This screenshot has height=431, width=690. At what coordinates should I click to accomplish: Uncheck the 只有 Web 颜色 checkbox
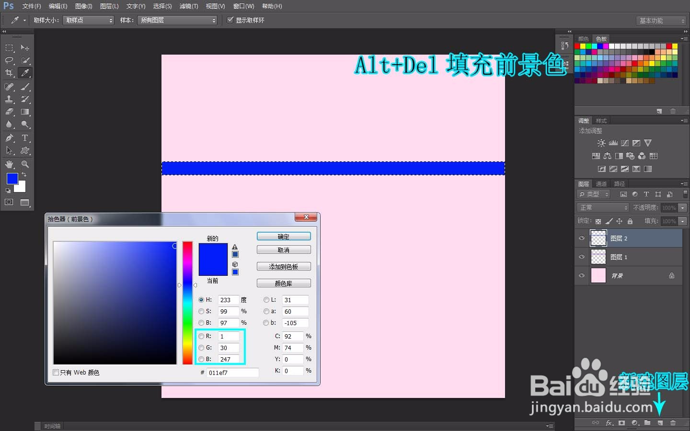pyautogui.click(x=56, y=373)
